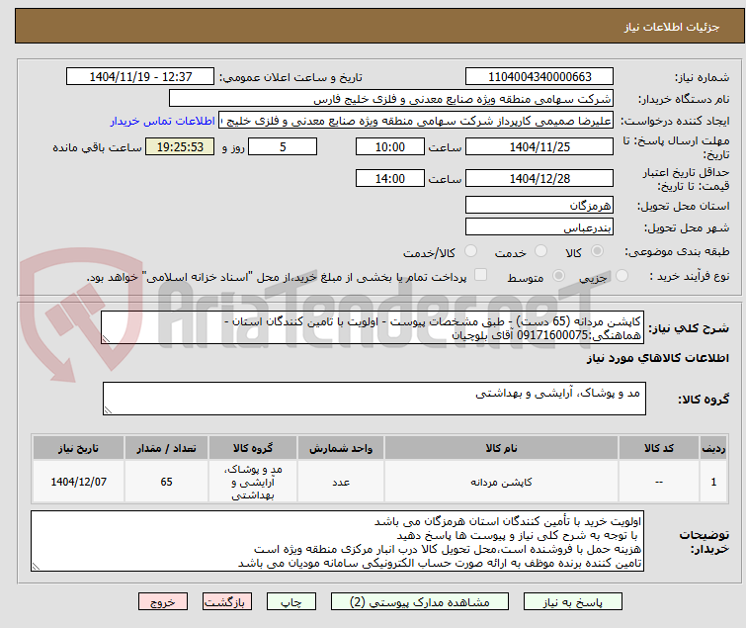Select the کالا/خدمت radio button
The image size is (746, 628).
(470, 251)
